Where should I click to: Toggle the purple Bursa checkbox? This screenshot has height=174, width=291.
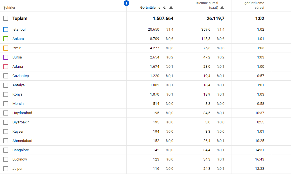6,57
